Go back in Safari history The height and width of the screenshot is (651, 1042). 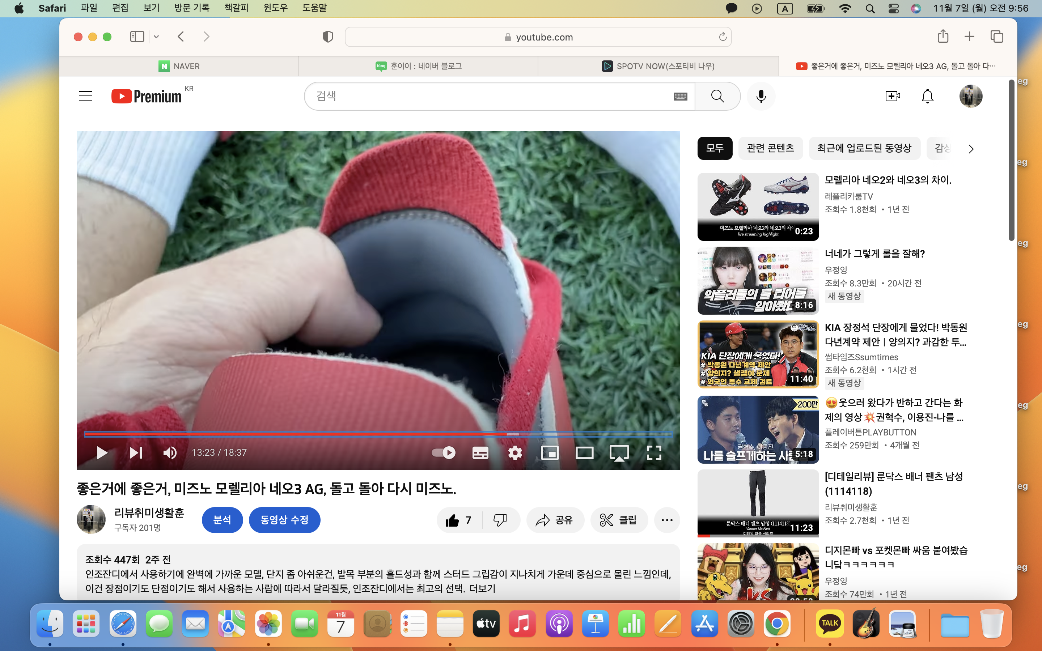click(181, 37)
